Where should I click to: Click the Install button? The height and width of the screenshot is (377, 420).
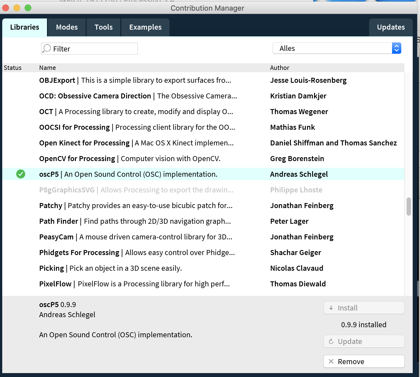(x=364, y=308)
